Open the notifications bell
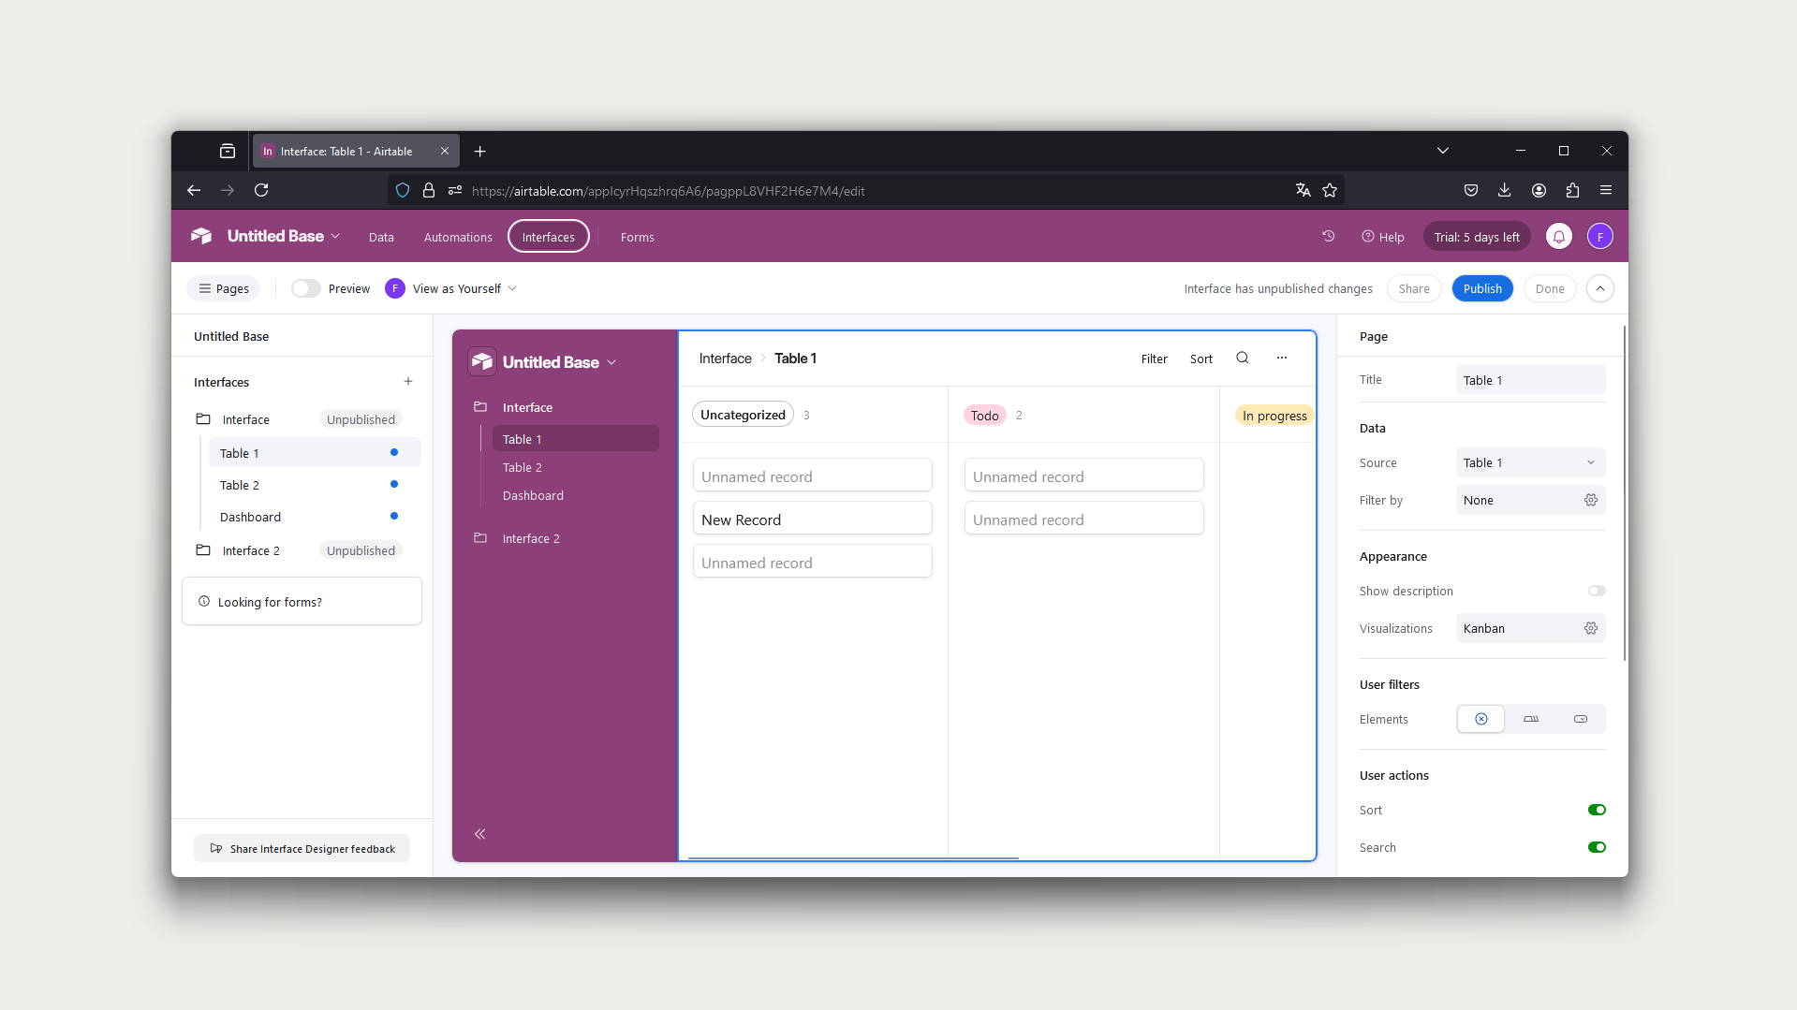Viewport: 1797px width, 1010px height. [1558, 237]
